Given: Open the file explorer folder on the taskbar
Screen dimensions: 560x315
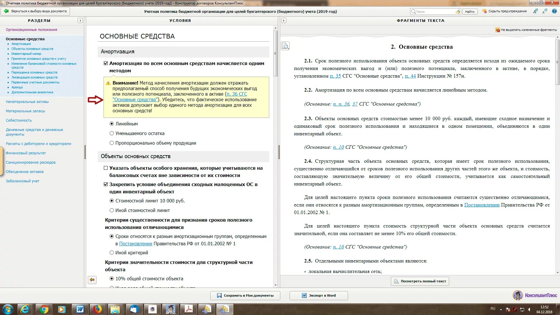Looking at the screenshot, I should tap(116, 309).
